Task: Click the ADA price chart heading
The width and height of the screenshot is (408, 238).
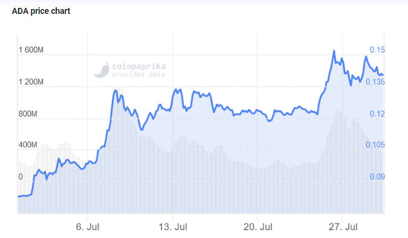Action: point(41,11)
